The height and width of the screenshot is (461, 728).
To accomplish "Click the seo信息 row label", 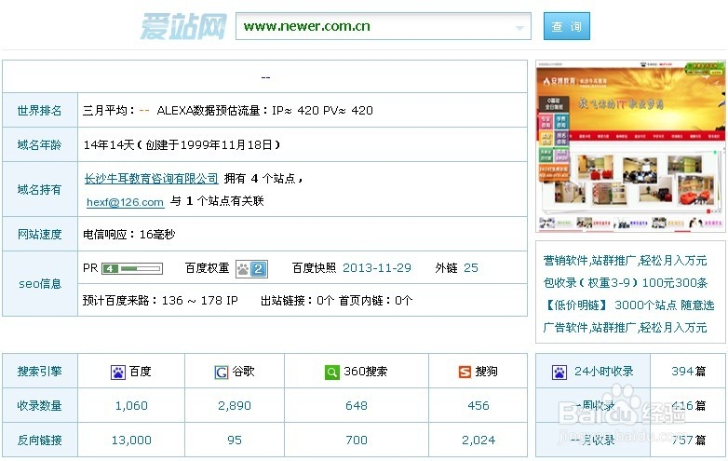I will point(40,284).
